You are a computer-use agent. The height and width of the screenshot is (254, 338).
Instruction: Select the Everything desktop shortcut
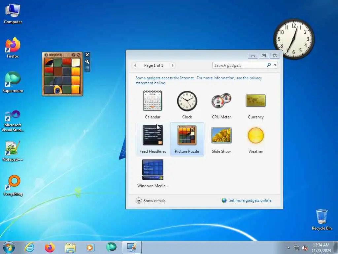tap(13, 185)
